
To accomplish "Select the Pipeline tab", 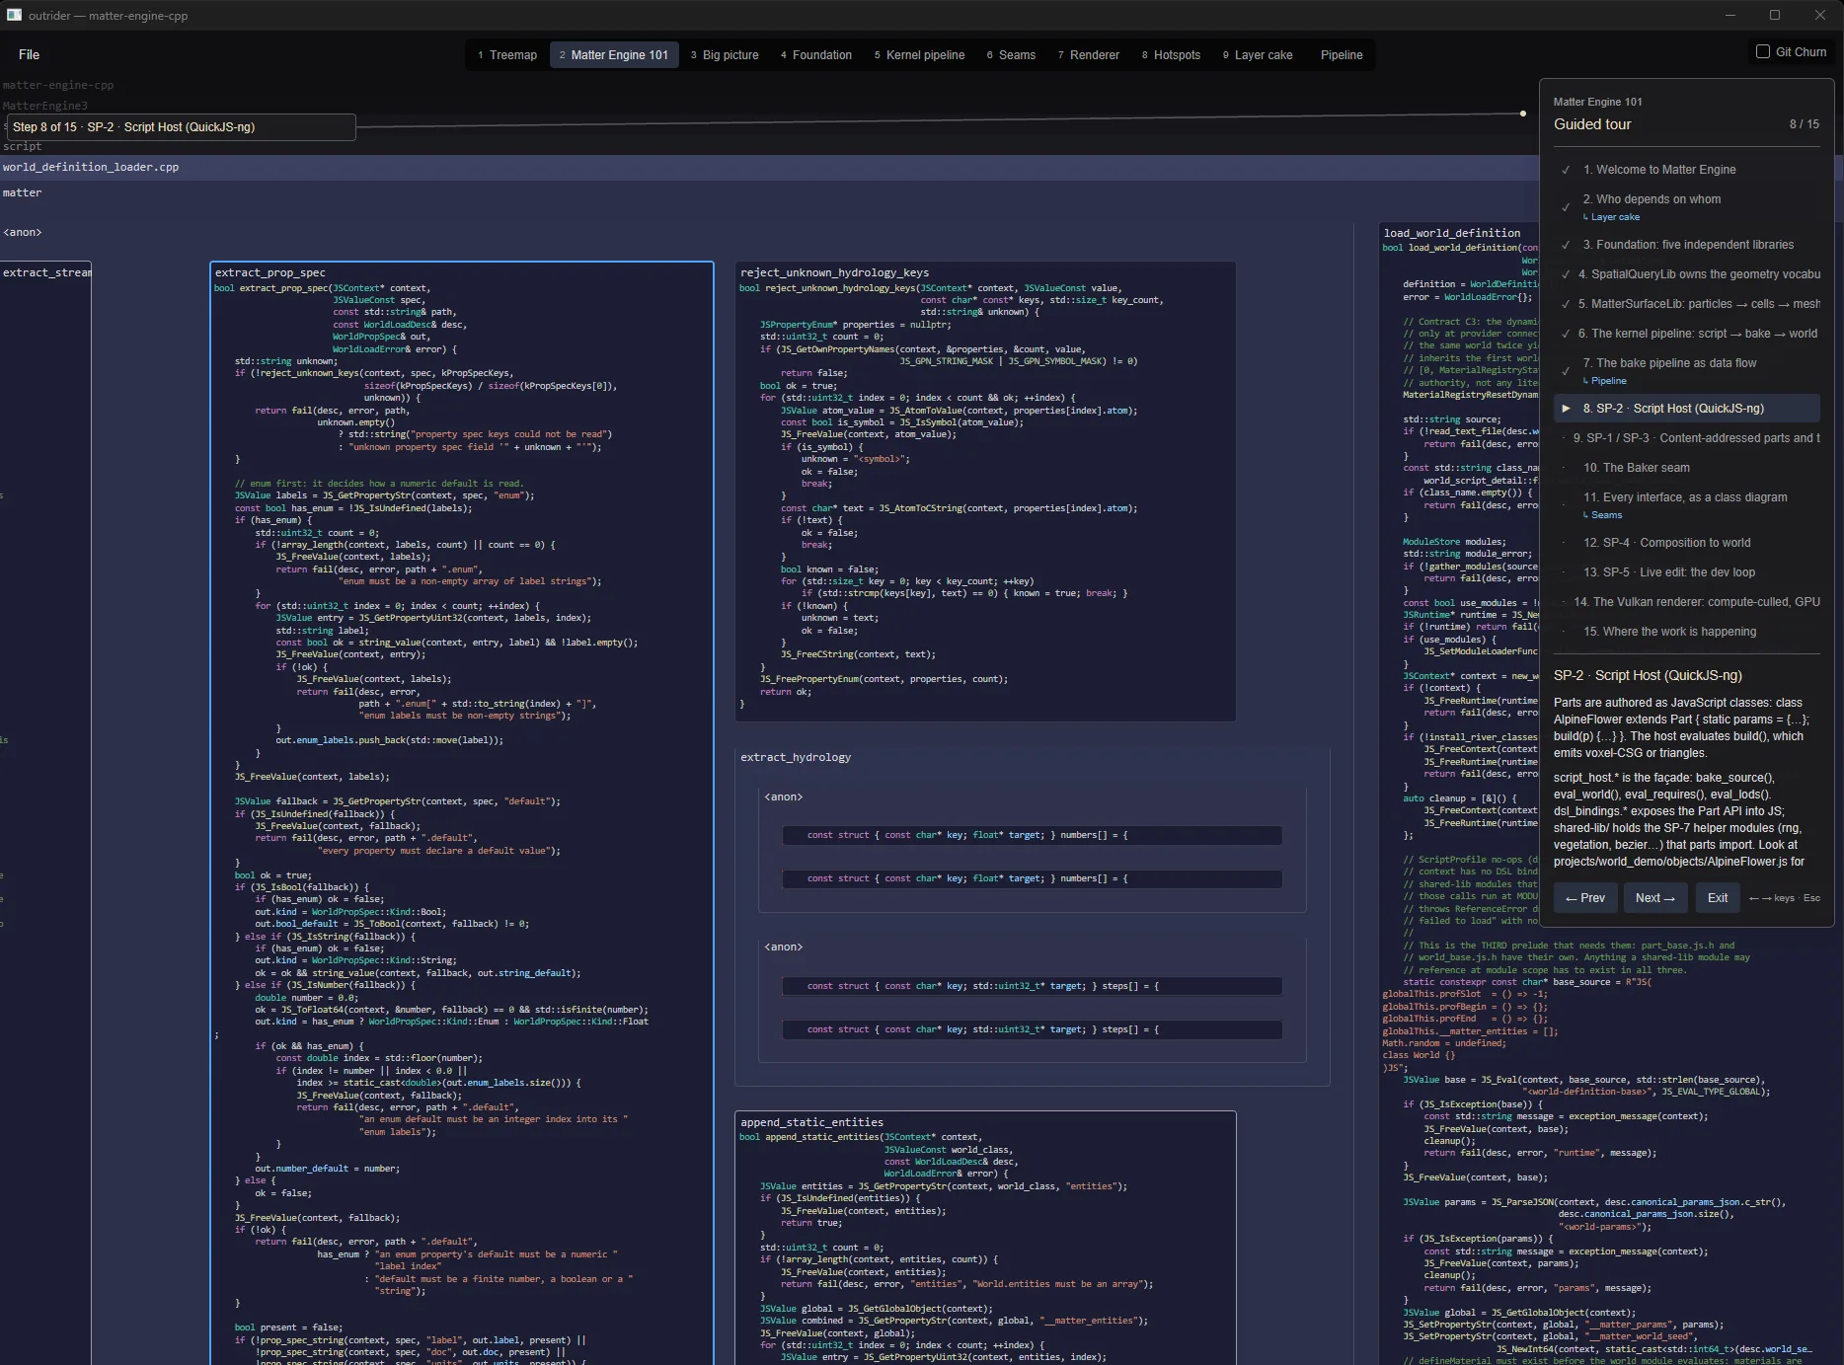I will 1342,55.
